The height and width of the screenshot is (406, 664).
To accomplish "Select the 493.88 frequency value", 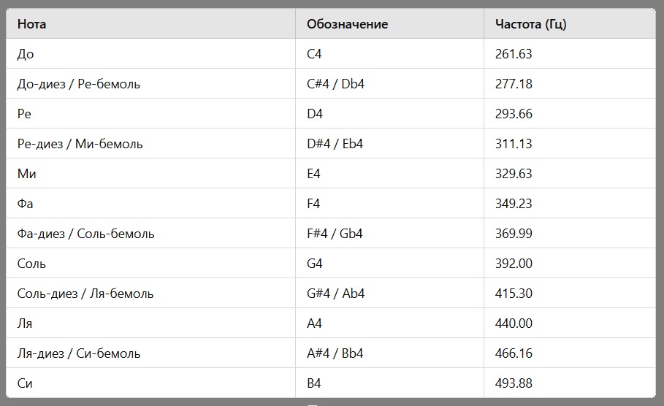I will tap(514, 383).
